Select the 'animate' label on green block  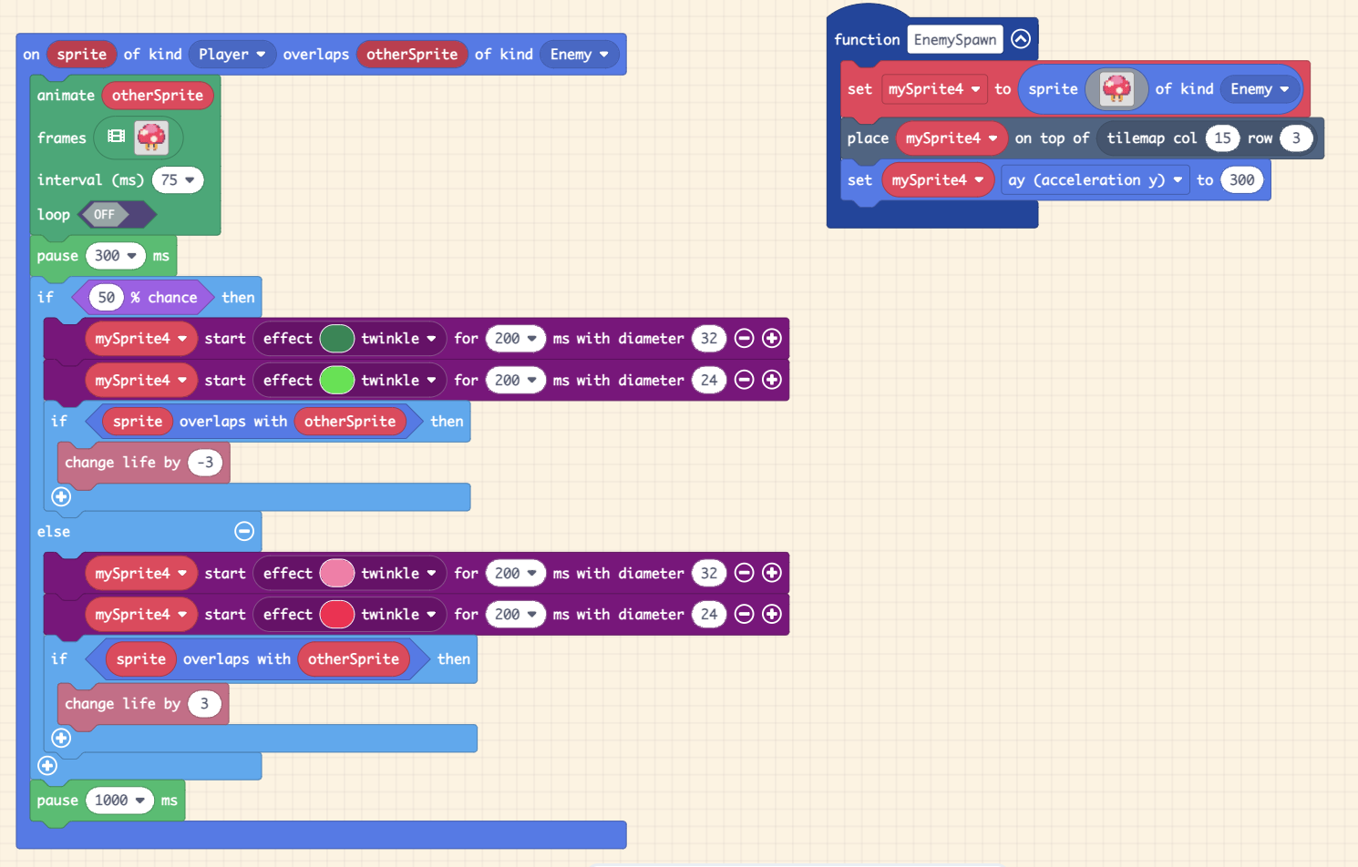pyautogui.click(x=66, y=96)
